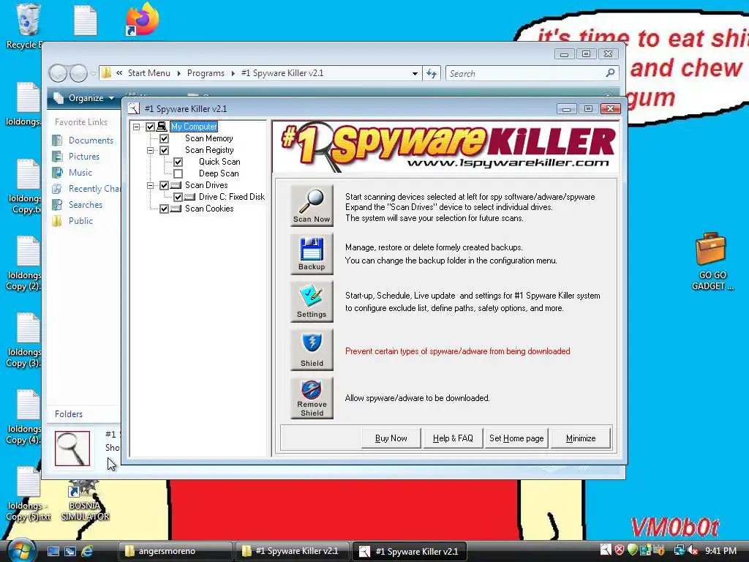
Task: Click Start Menu in the address breadcrumb
Action: (x=148, y=73)
